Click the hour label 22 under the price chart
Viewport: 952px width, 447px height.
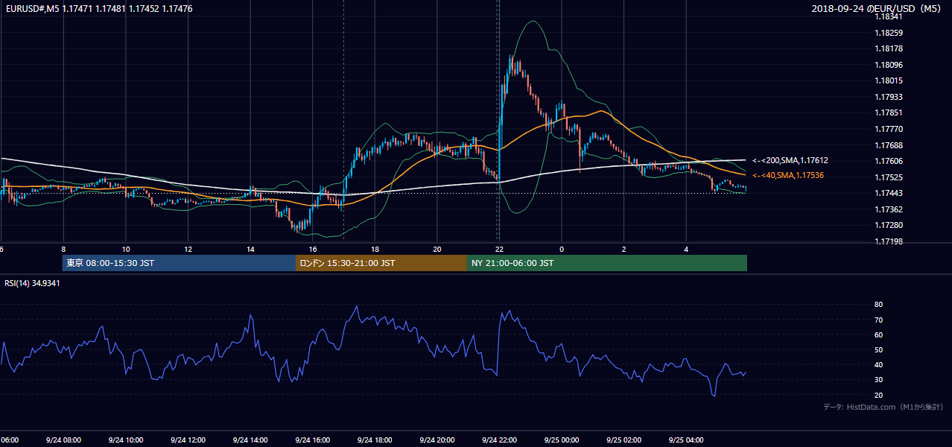tap(499, 250)
